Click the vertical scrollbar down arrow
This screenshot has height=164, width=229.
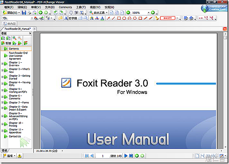pos(225,147)
